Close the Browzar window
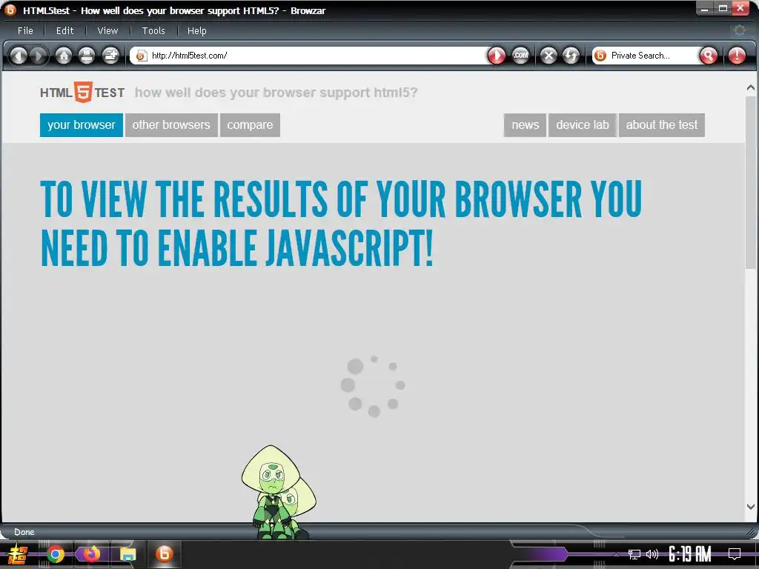The width and height of the screenshot is (759, 569). pos(740,8)
